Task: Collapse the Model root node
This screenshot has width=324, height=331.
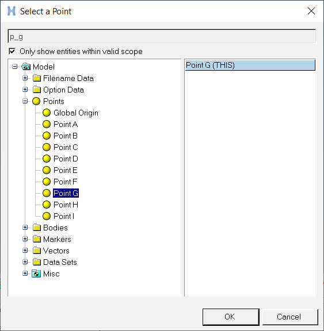Action: pyautogui.click(x=14, y=67)
